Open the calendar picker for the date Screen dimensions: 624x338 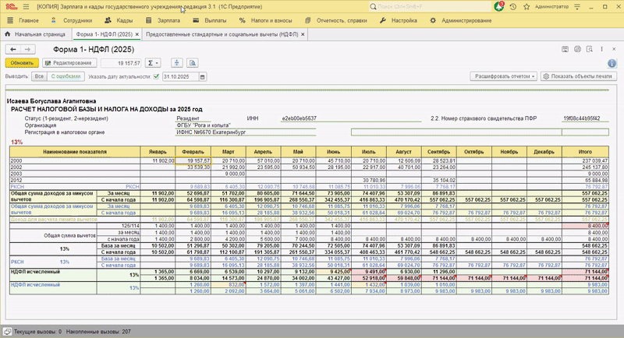coord(203,76)
